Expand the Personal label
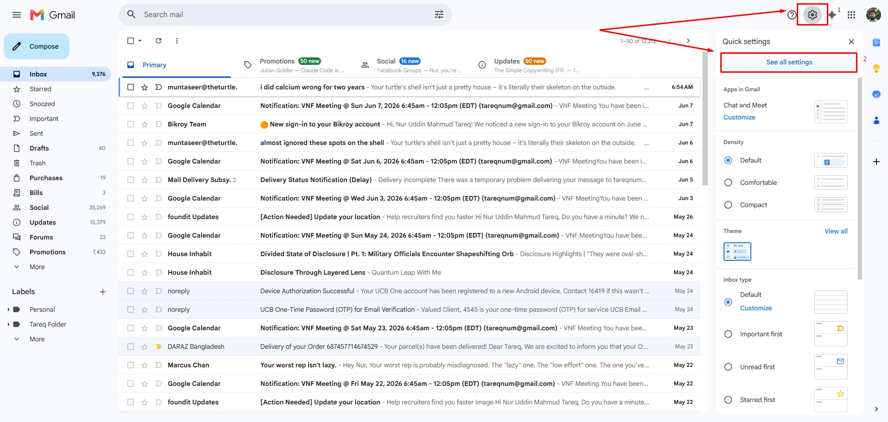 click(x=8, y=309)
